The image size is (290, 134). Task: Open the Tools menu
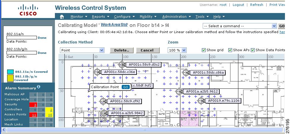click(202, 17)
